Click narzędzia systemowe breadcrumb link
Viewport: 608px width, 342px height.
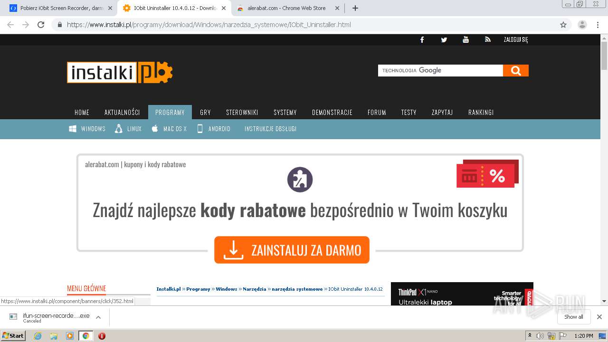pos(297,289)
